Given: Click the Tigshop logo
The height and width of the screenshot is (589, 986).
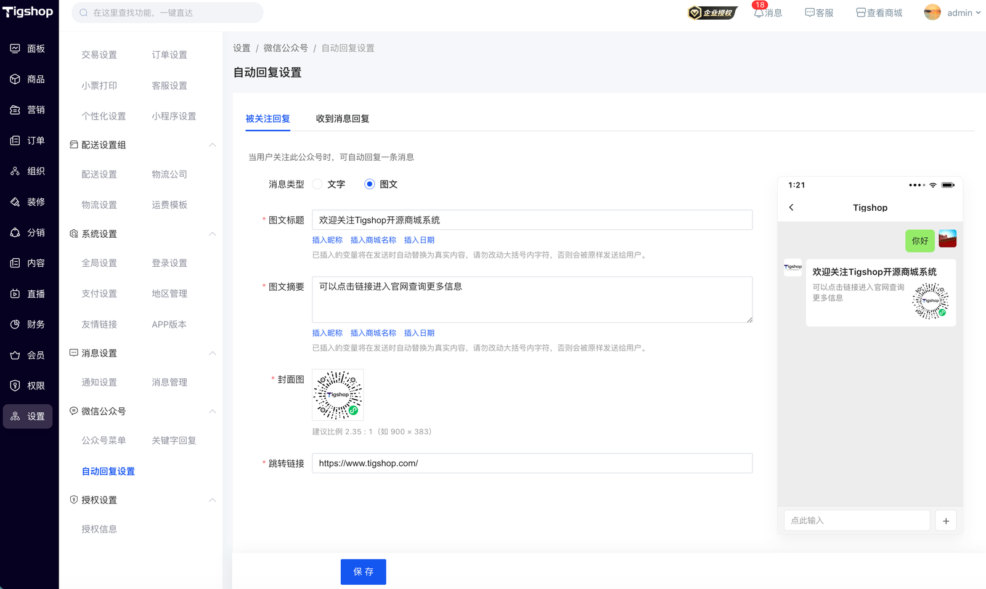Looking at the screenshot, I should point(28,12).
